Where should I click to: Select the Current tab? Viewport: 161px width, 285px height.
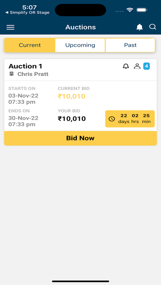point(30,45)
